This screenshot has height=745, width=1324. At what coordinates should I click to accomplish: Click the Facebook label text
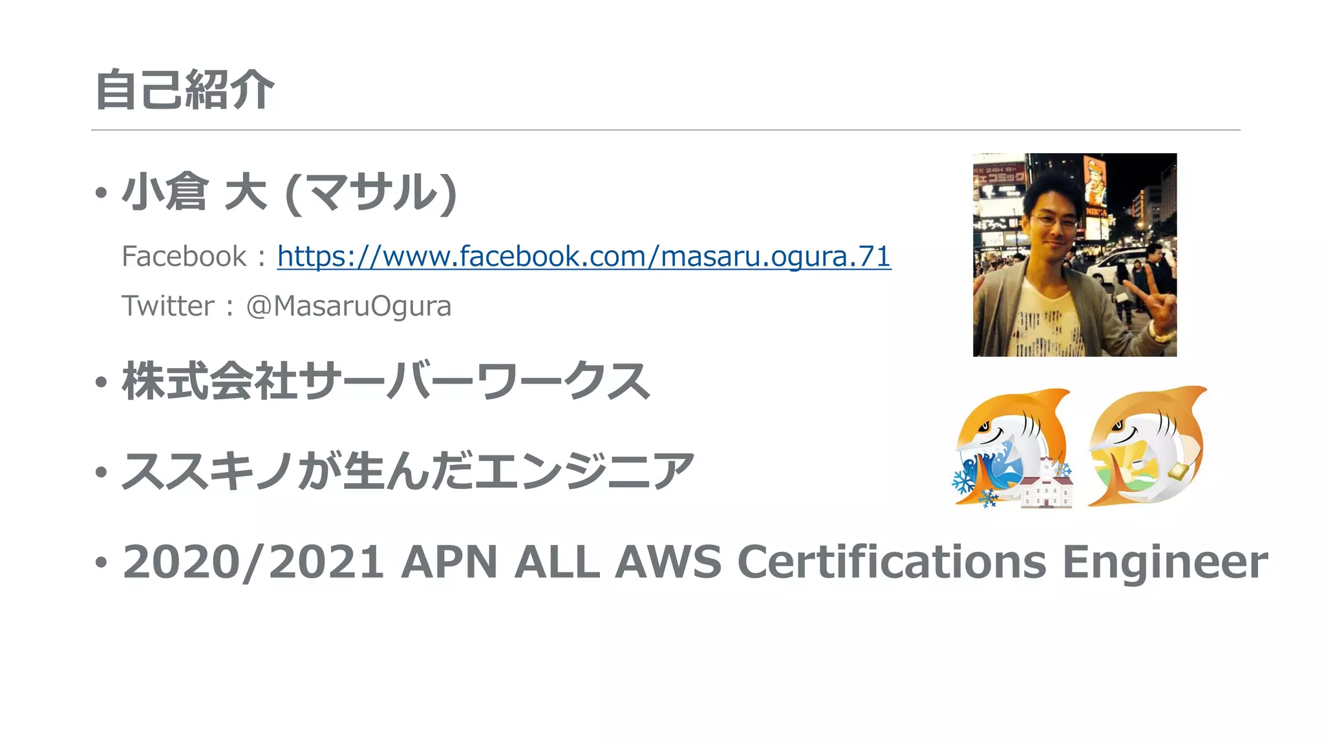(x=184, y=256)
